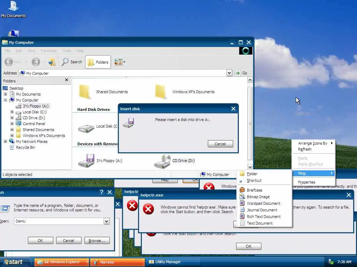Create new Folder from submenu
This screenshot has height=267, width=357.
pyautogui.click(x=265, y=174)
